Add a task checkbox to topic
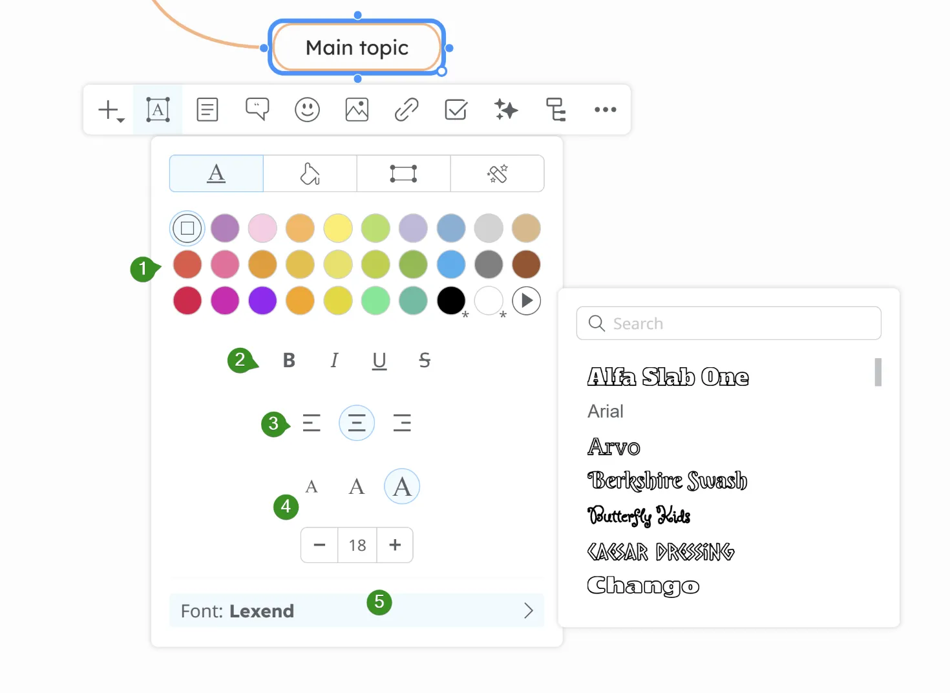 (x=456, y=110)
